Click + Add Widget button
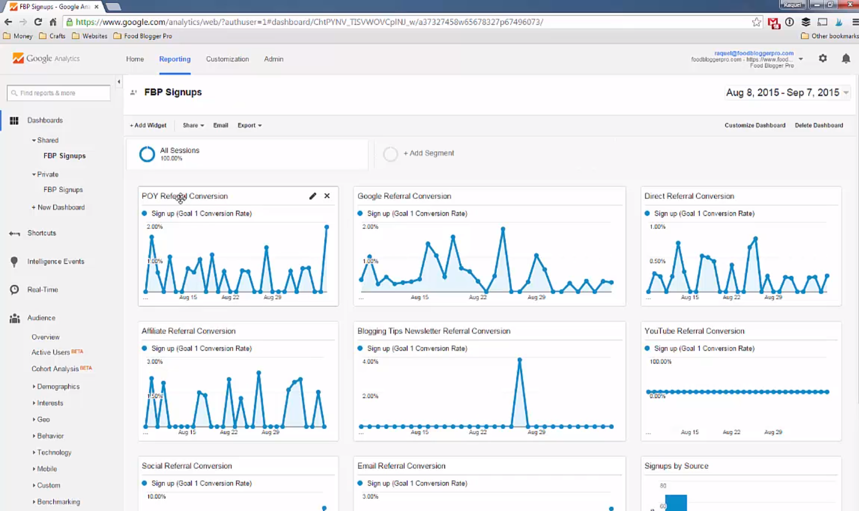859x511 pixels. click(148, 125)
